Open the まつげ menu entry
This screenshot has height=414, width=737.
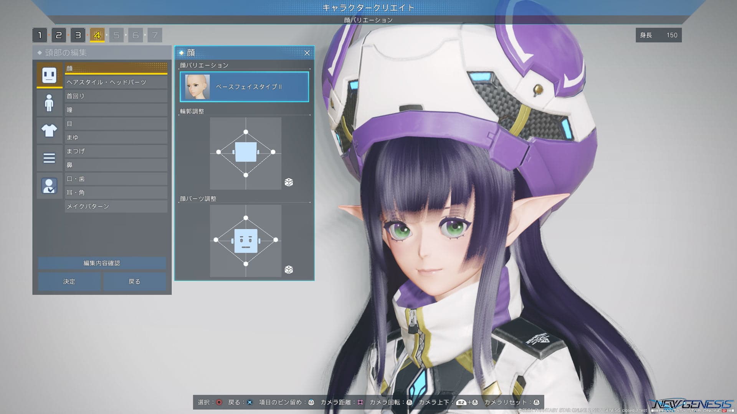pyautogui.click(x=116, y=151)
